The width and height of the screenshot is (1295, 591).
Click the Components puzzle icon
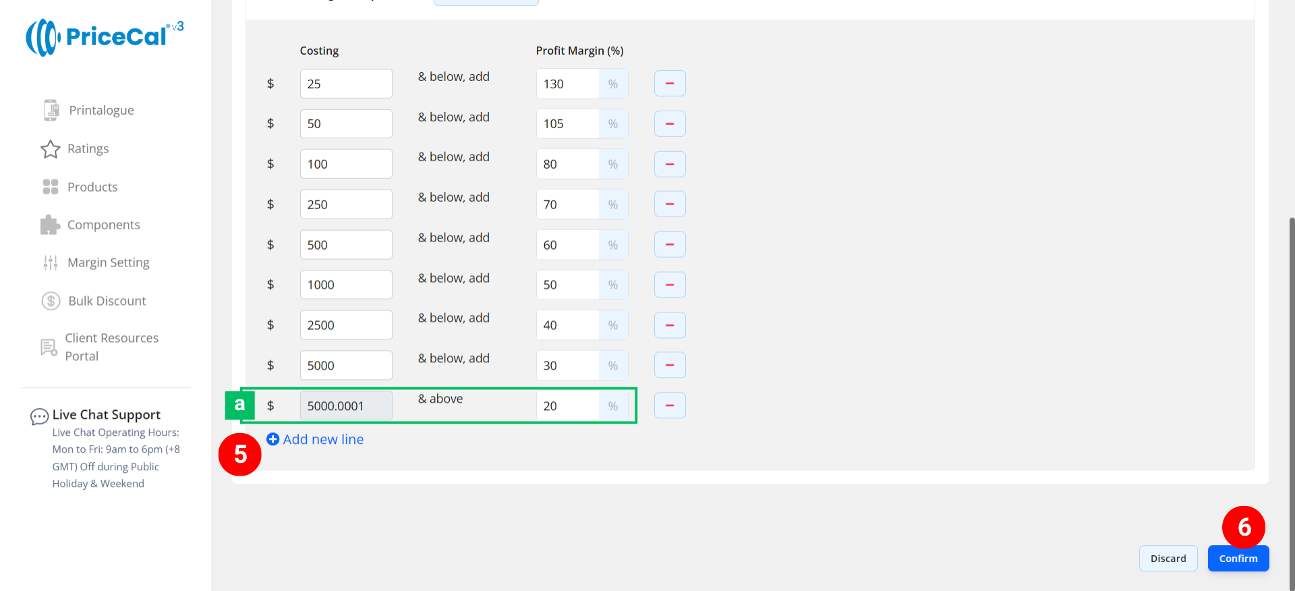[x=50, y=225]
